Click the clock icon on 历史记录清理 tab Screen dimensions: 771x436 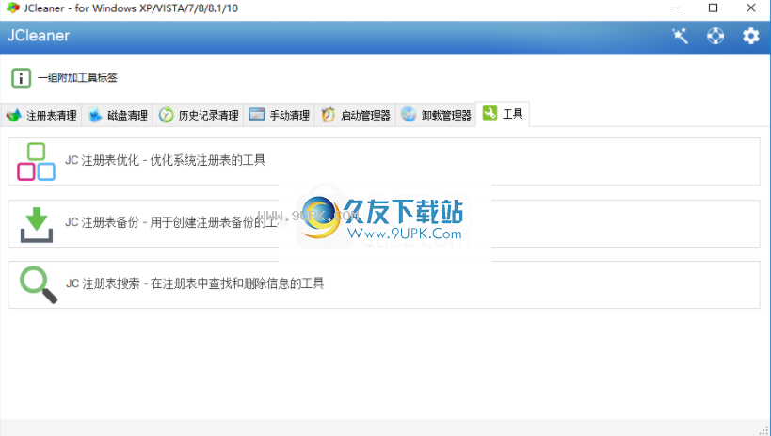pyautogui.click(x=167, y=115)
